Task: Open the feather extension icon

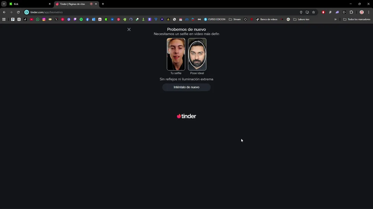Action: pos(330,12)
